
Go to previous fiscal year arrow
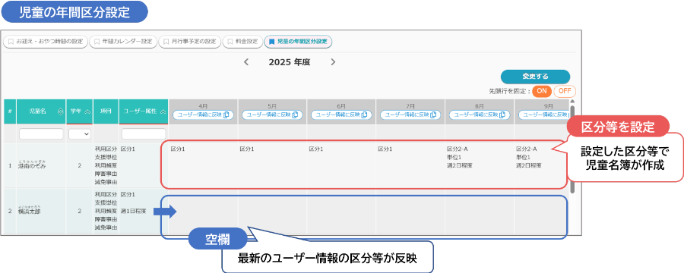(x=246, y=62)
